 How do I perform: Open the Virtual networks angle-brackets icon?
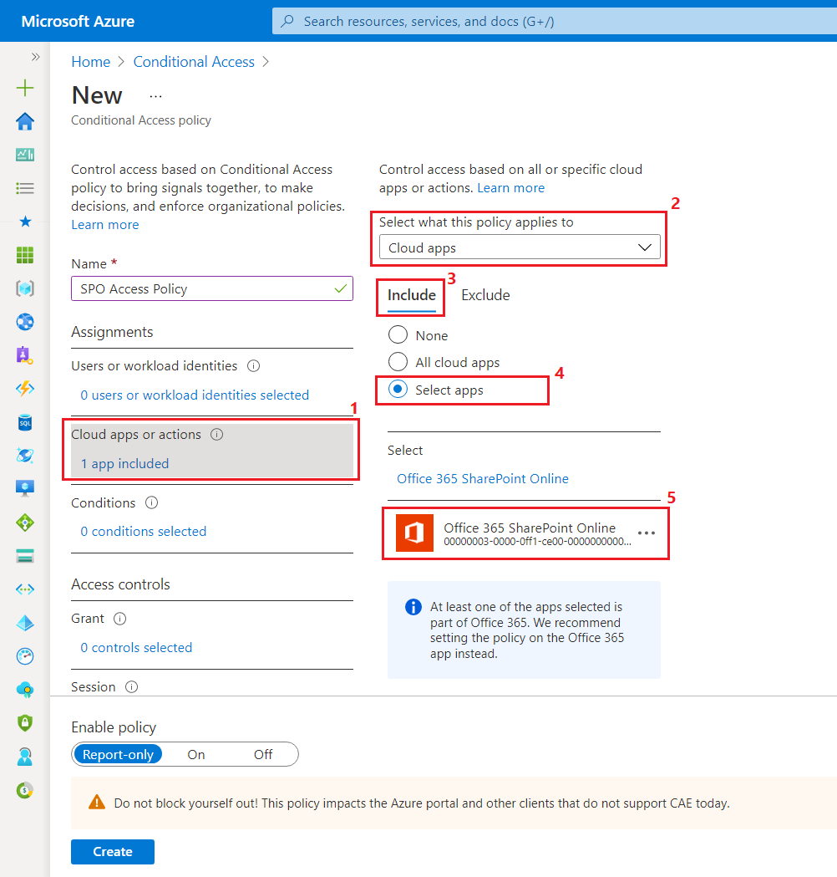24,589
